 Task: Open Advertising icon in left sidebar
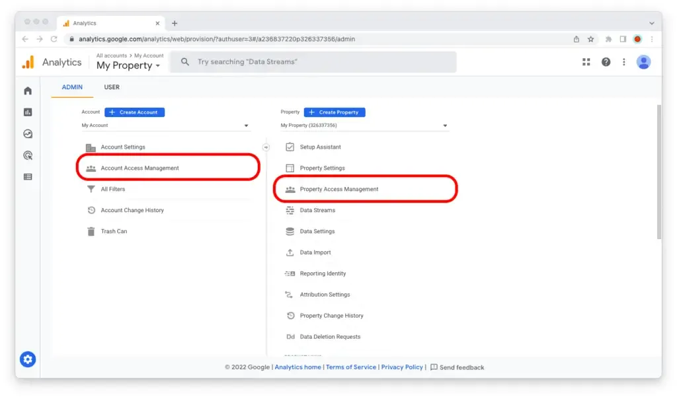[28, 156]
